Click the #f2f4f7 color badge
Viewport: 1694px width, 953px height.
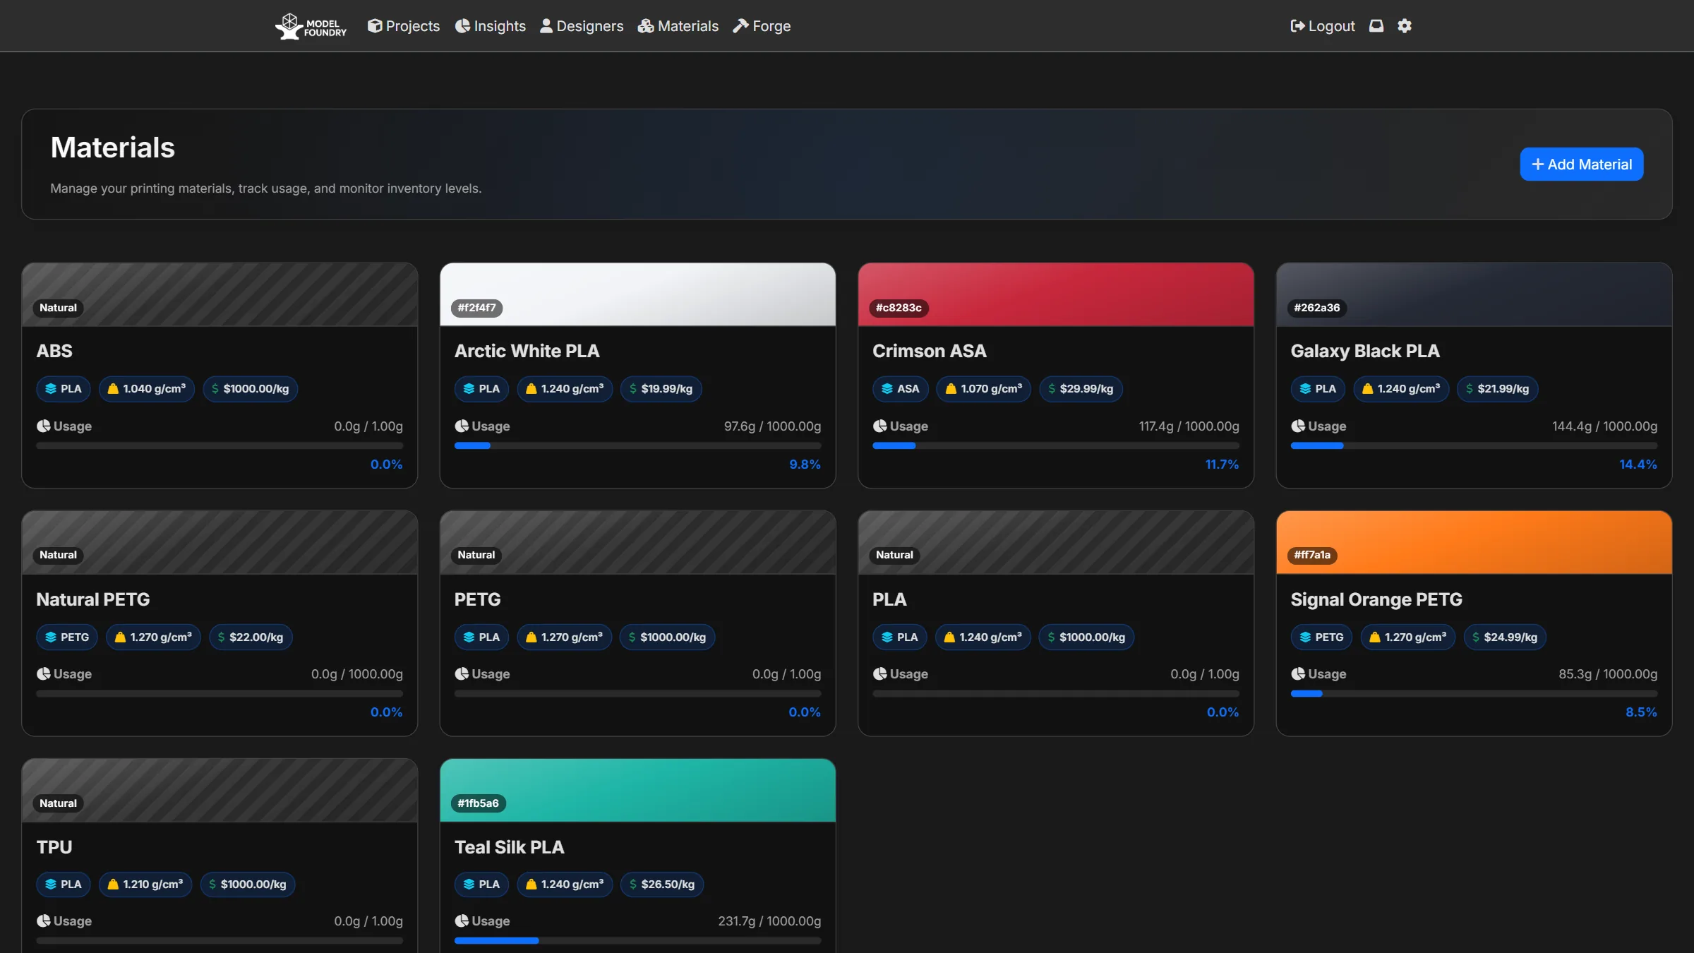pyautogui.click(x=476, y=308)
